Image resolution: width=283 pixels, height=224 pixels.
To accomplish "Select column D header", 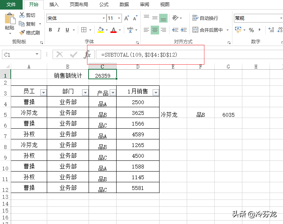I will tap(138, 67).
